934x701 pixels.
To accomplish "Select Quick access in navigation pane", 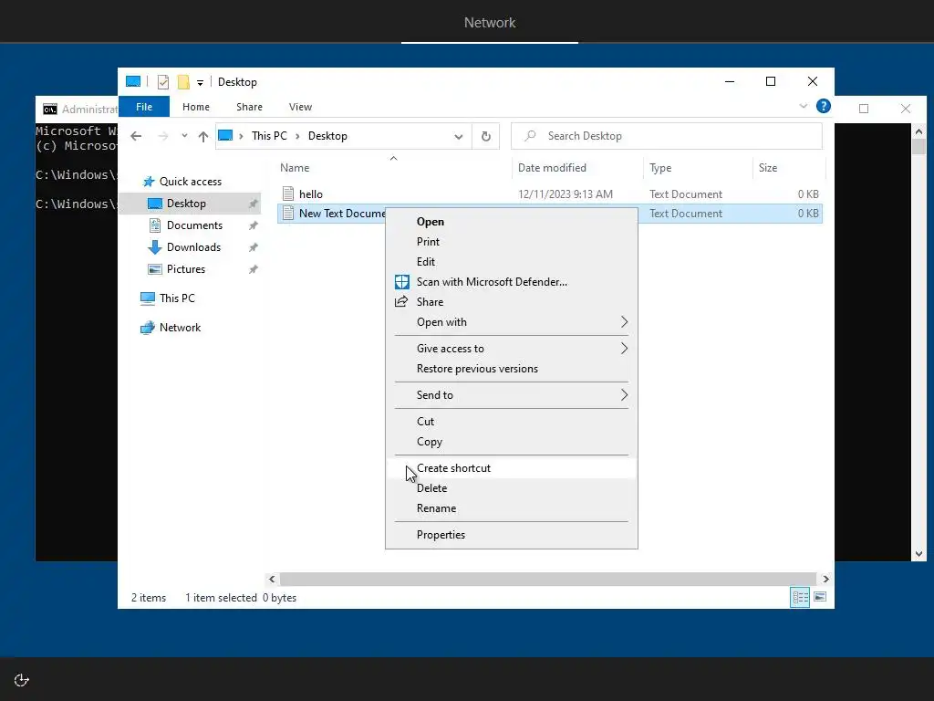I will pos(190,182).
